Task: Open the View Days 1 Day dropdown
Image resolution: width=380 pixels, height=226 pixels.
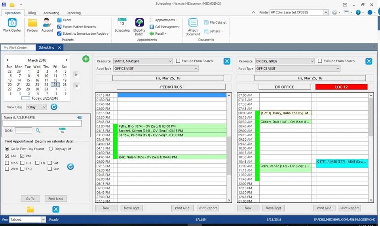Action: (x=44, y=107)
